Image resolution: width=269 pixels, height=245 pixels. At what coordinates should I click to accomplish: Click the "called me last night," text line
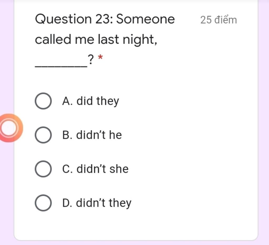pyautogui.click(x=96, y=40)
